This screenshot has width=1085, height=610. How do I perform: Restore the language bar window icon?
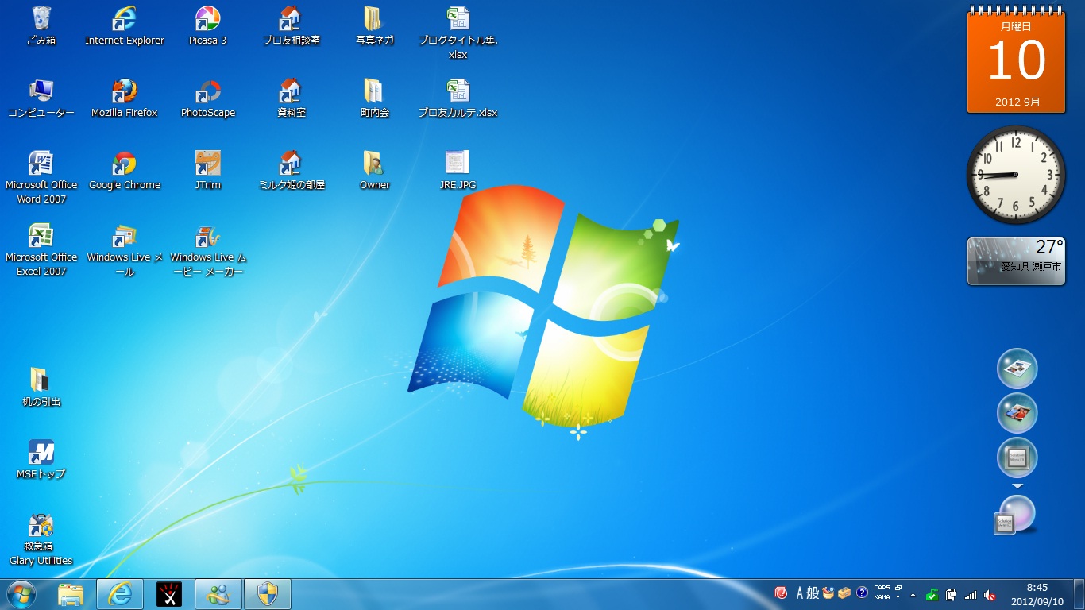coord(898,589)
